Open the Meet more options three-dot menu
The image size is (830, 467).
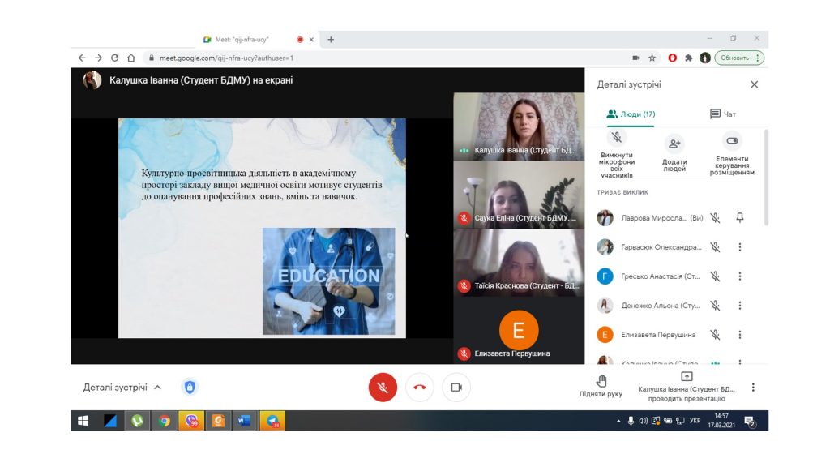coord(753,387)
